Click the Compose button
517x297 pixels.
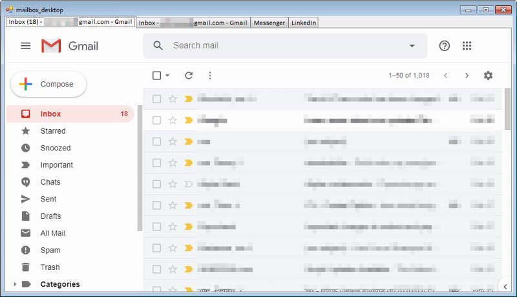point(49,84)
